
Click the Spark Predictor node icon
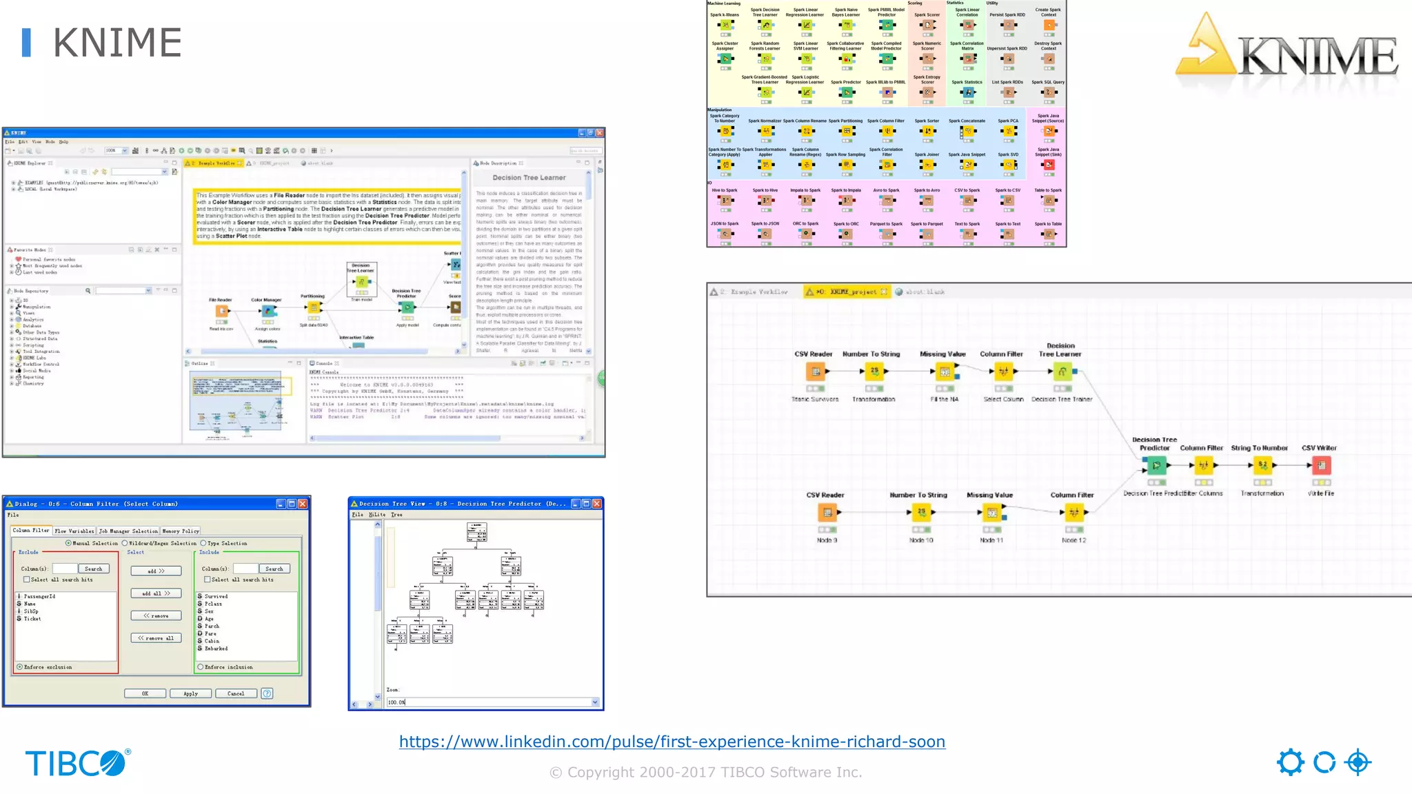(847, 92)
